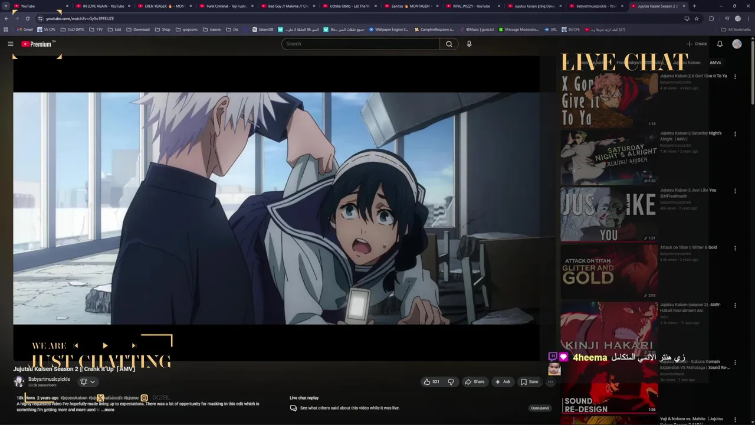The height and width of the screenshot is (425, 755).
Task: Click the address bar URL
Action: (x=80, y=18)
